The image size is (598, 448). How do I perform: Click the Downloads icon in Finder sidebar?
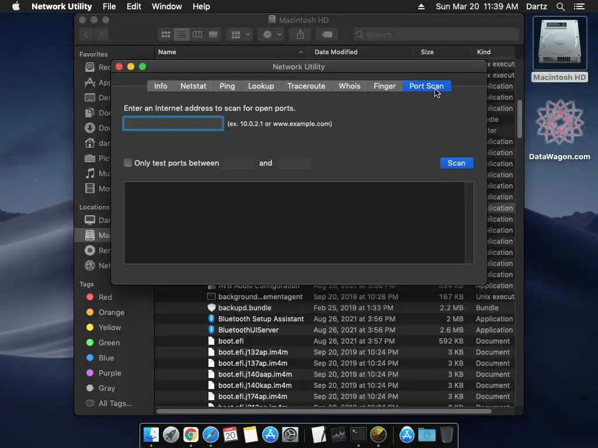(x=89, y=128)
